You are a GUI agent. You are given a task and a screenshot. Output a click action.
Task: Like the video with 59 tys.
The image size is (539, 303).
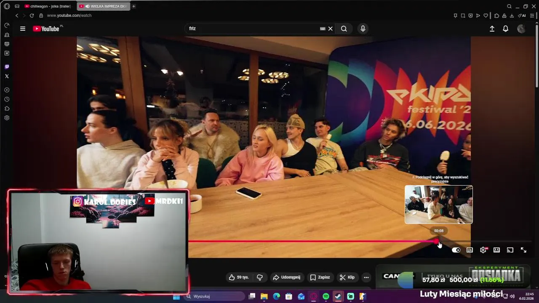click(x=239, y=277)
